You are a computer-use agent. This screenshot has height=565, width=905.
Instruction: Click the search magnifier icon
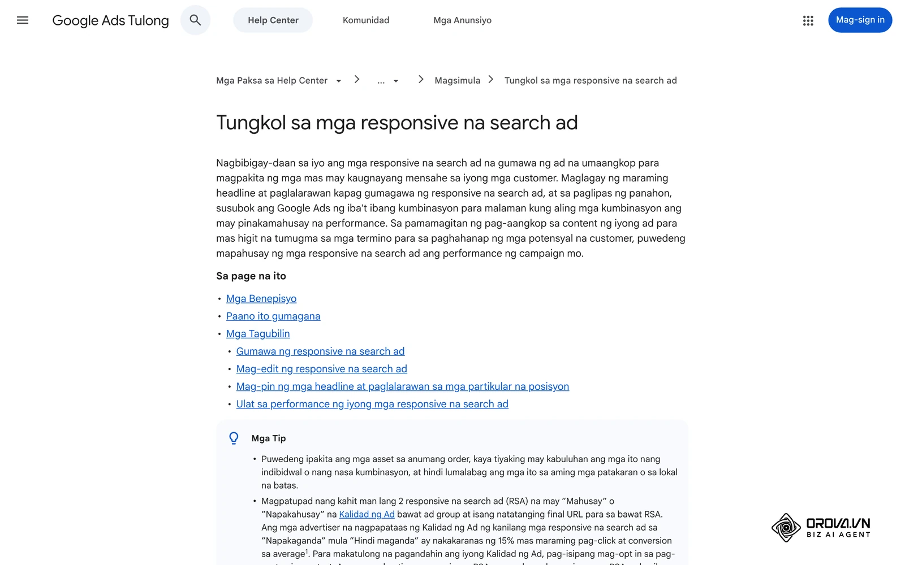[x=195, y=20]
